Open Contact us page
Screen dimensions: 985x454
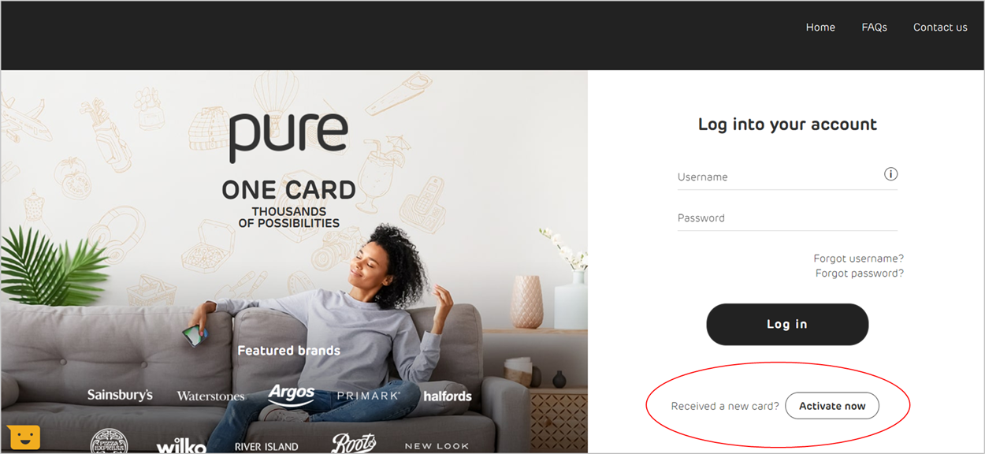pyautogui.click(x=940, y=27)
